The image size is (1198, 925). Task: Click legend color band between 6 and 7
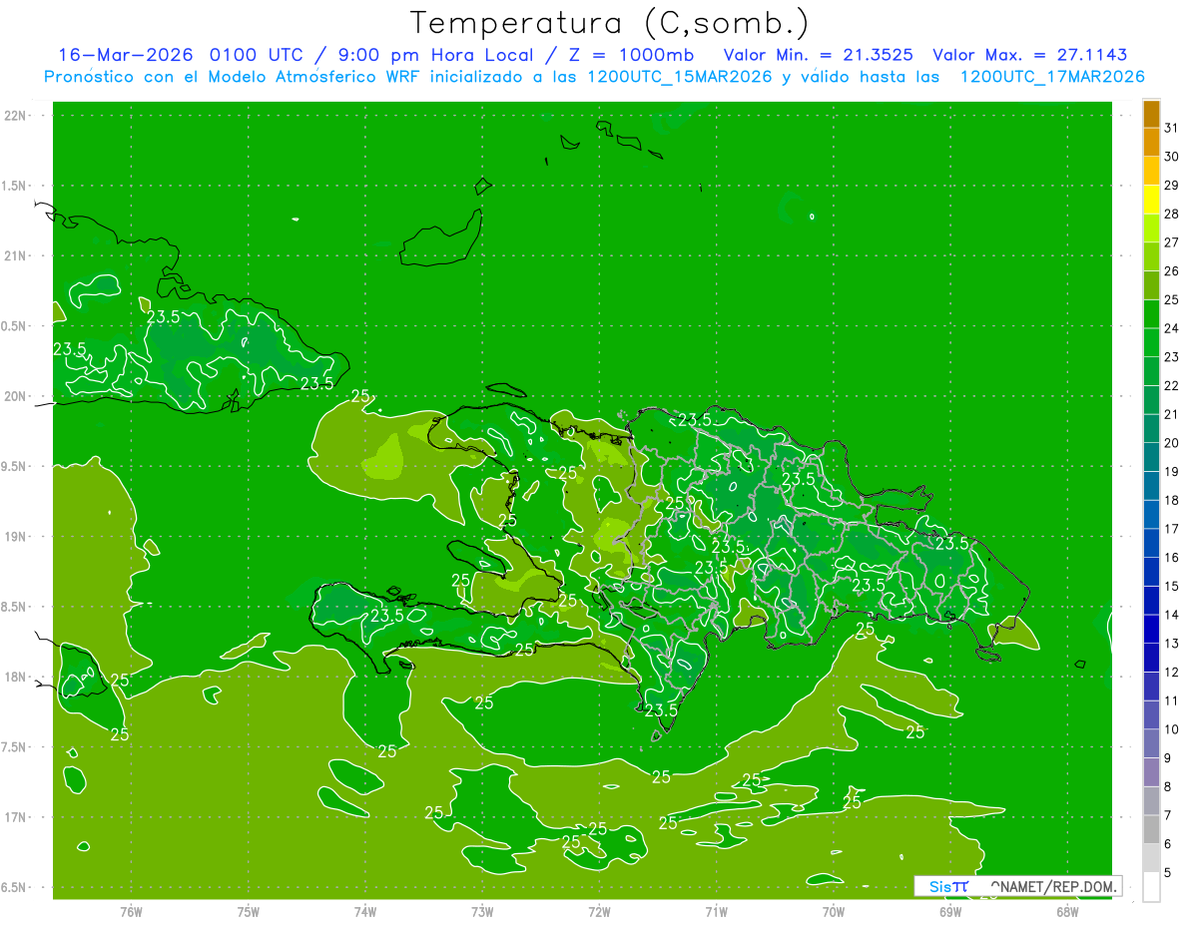[x=1151, y=830]
